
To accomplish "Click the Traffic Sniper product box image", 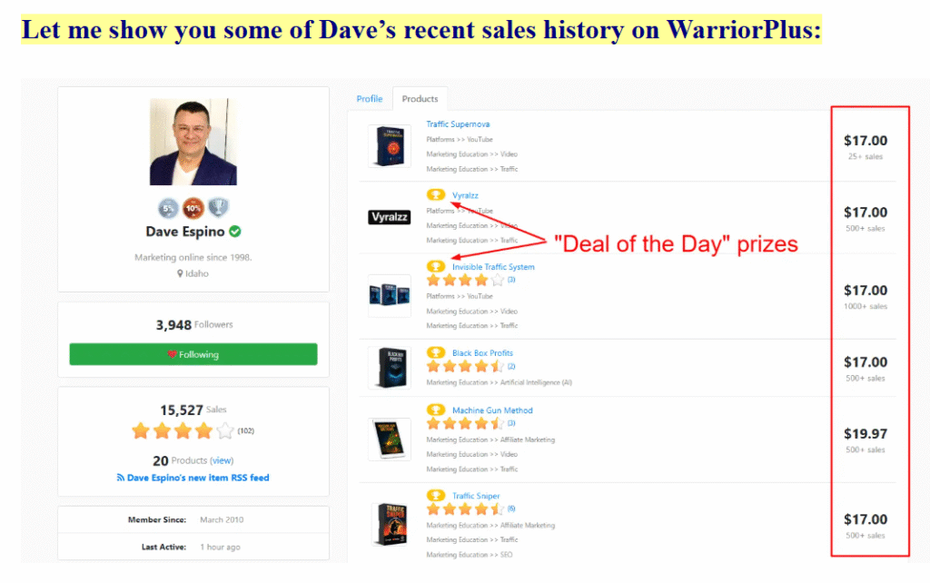I will point(390,524).
